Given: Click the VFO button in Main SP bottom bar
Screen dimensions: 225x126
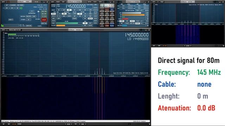Looking at the screenshot, I should [76, 124].
